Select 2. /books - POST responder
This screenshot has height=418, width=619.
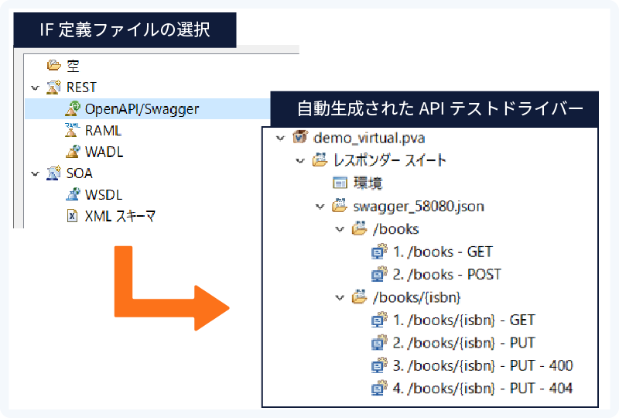pos(446,274)
